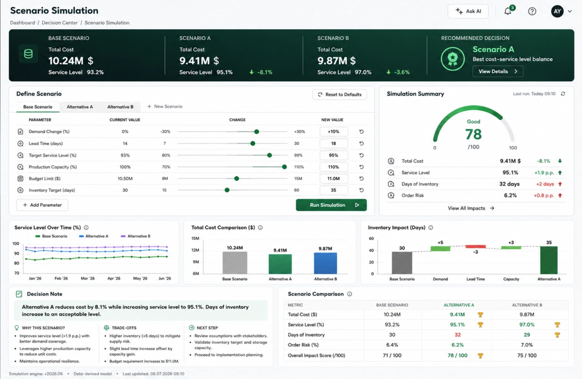This screenshot has height=379, width=582.
Task: Open View Details for Scenario A
Action: 498,72
